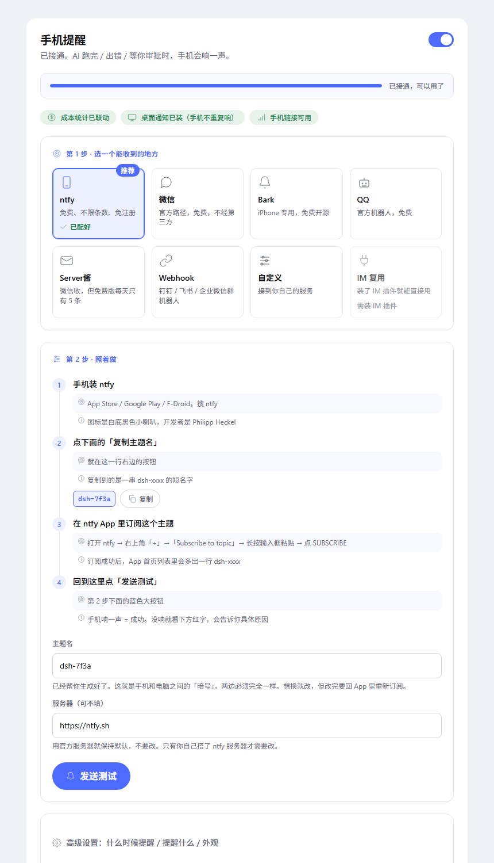
Task: Click the 手机装 ntfy step title
Action: pos(94,384)
